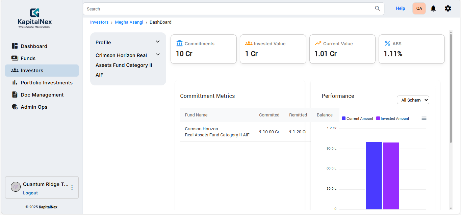Click the ABS percent icon
Image resolution: width=461 pixels, height=215 pixels.
(x=387, y=43)
